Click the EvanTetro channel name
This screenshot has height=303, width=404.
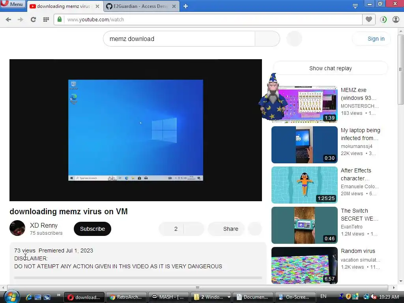click(352, 227)
